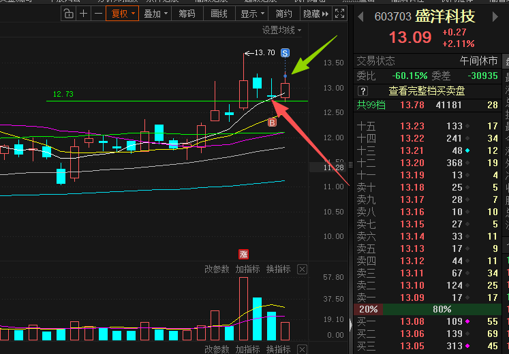This screenshot has width=509, height=354.
Task: Click the 筹码 toolbar button
Action: 187,14
